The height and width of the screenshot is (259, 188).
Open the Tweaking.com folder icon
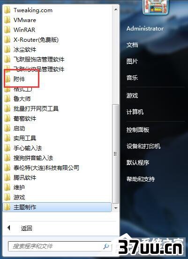click(7, 10)
